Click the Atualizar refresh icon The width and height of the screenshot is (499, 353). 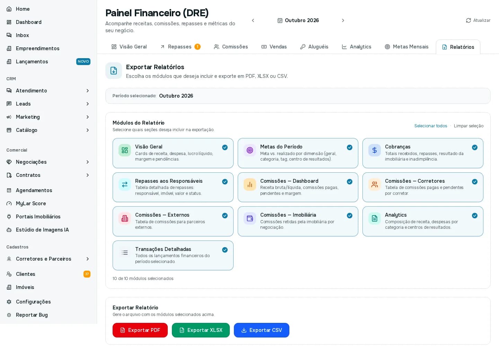tap(469, 20)
